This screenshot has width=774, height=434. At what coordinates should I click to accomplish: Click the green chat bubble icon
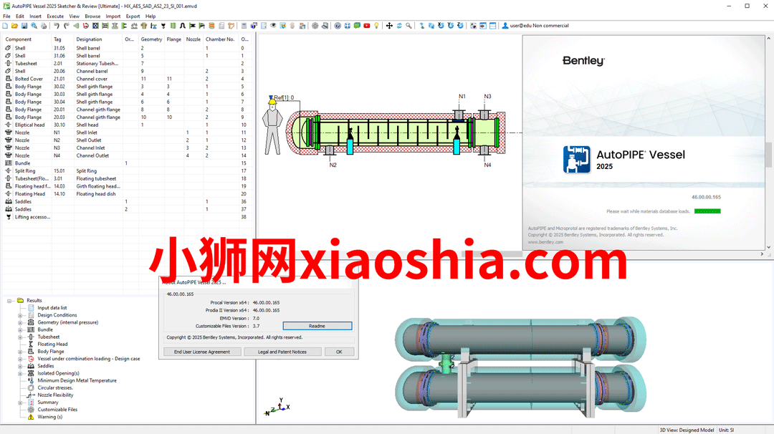357,26
